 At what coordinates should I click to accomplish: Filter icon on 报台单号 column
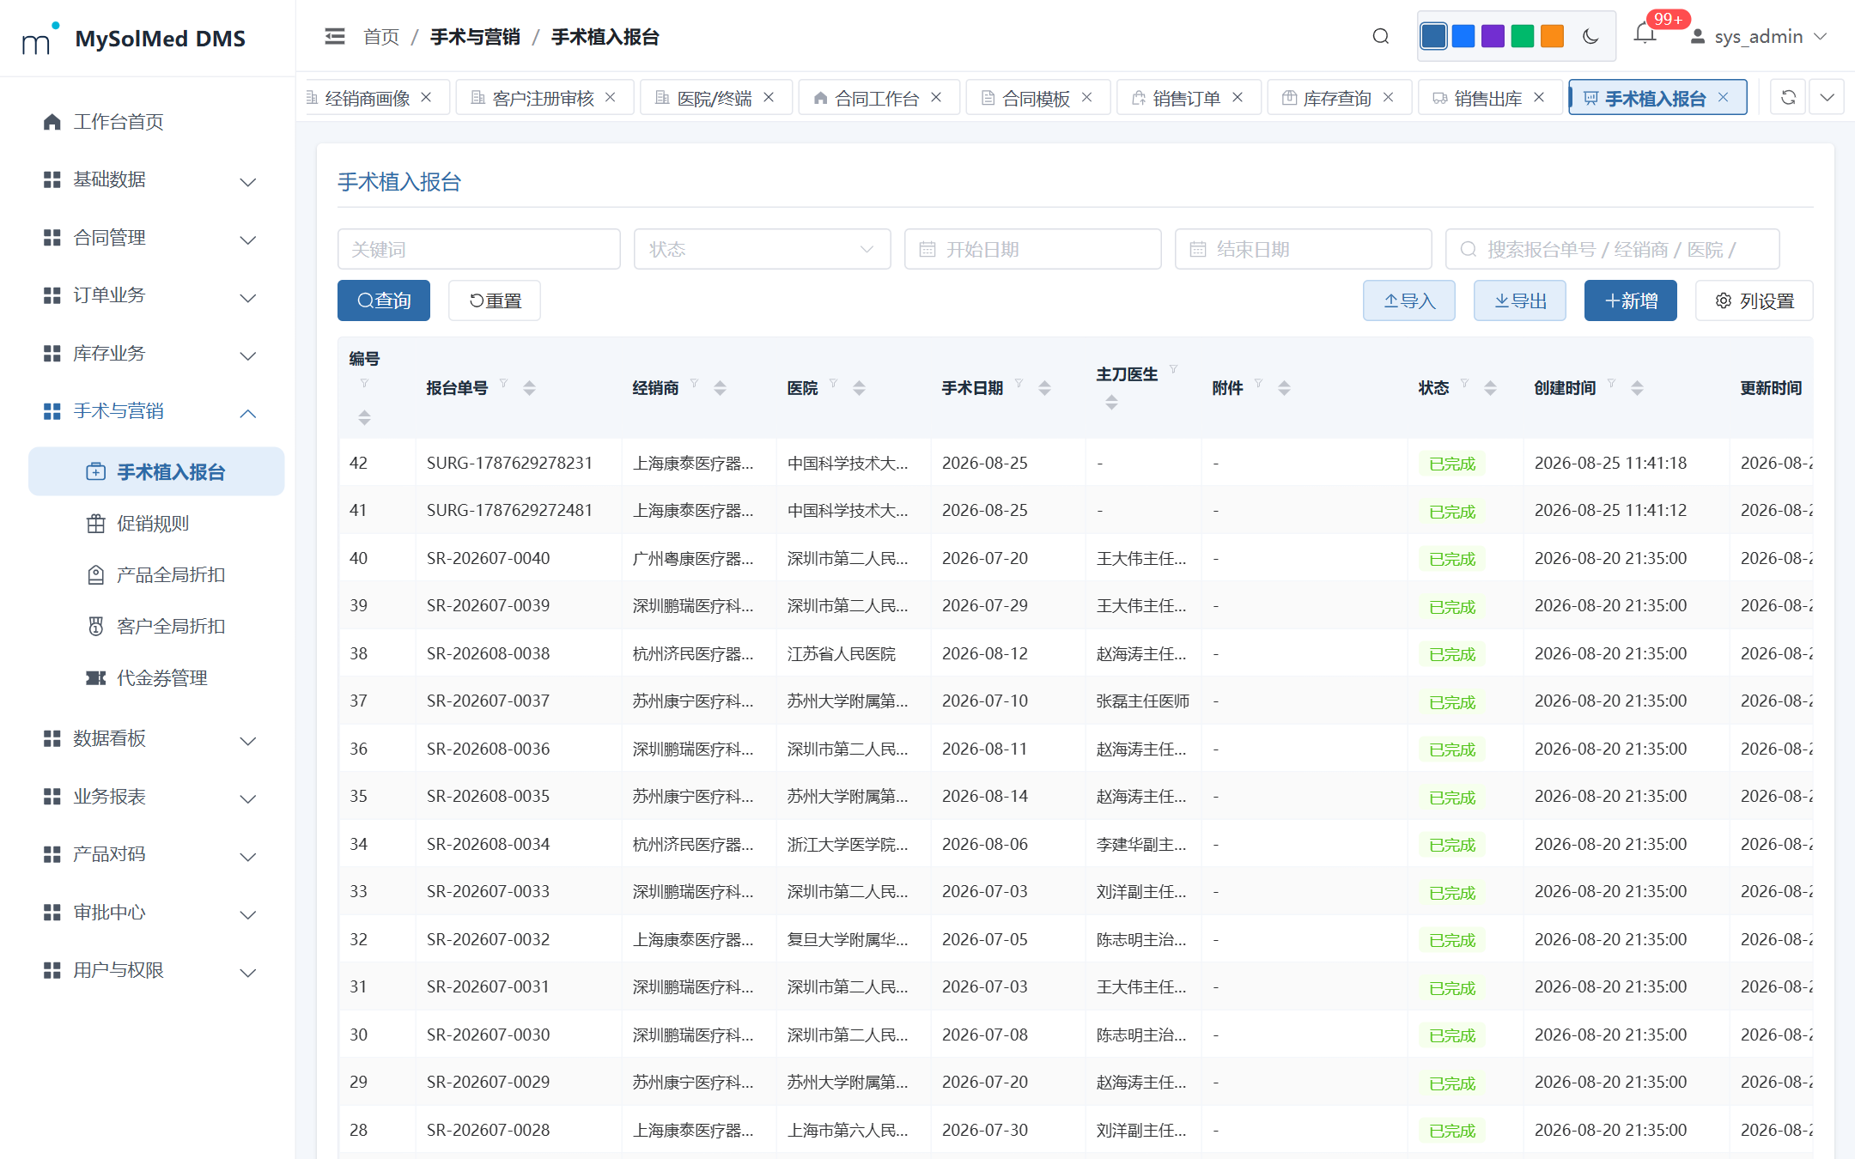504,383
